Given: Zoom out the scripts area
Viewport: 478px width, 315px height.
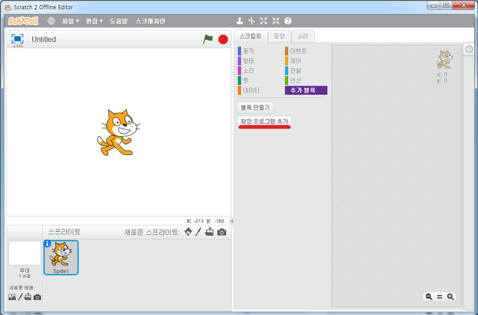Looking at the screenshot, I should click(428, 296).
